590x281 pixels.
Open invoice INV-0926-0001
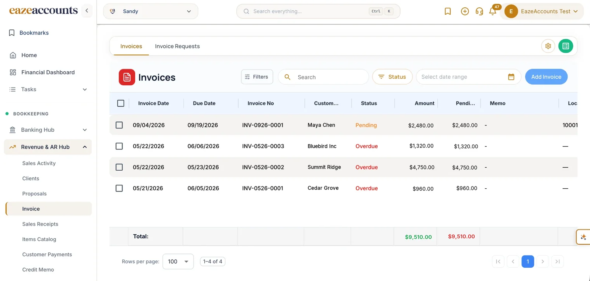tap(263, 125)
